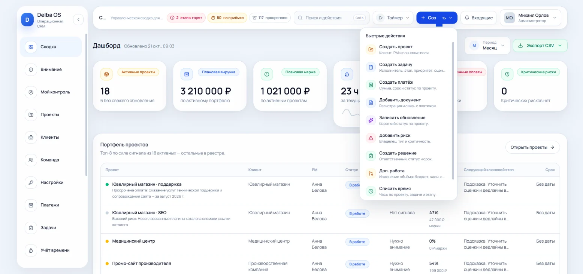The height and width of the screenshot is (274, 583).
Task: Open the Экспорт CSV dropdown
Action: (x=540, y=46)
